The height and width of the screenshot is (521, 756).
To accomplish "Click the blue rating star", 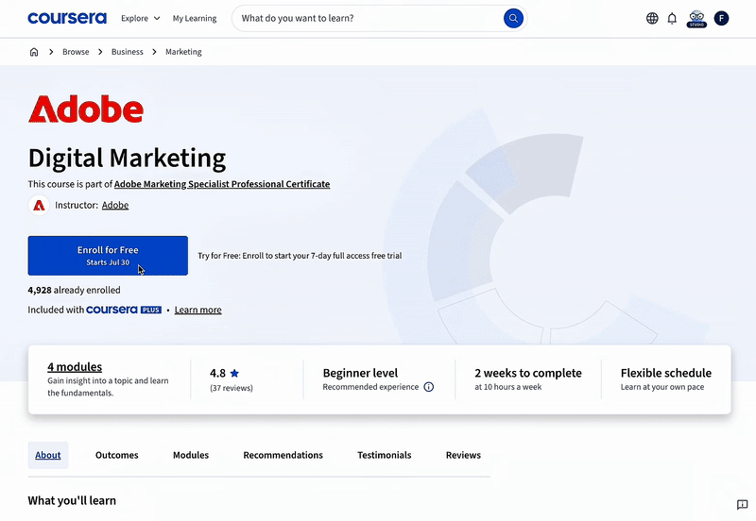I will point(234,373).
